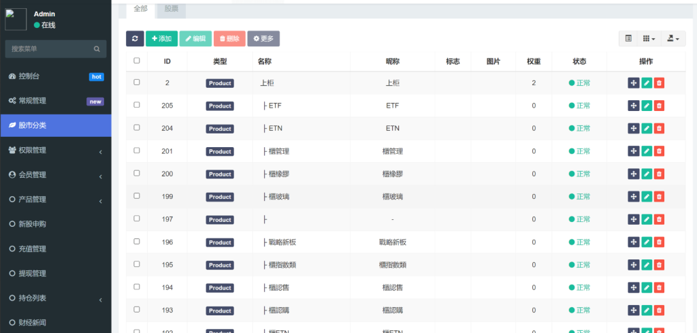Click the 更多 button

[263, 39]
